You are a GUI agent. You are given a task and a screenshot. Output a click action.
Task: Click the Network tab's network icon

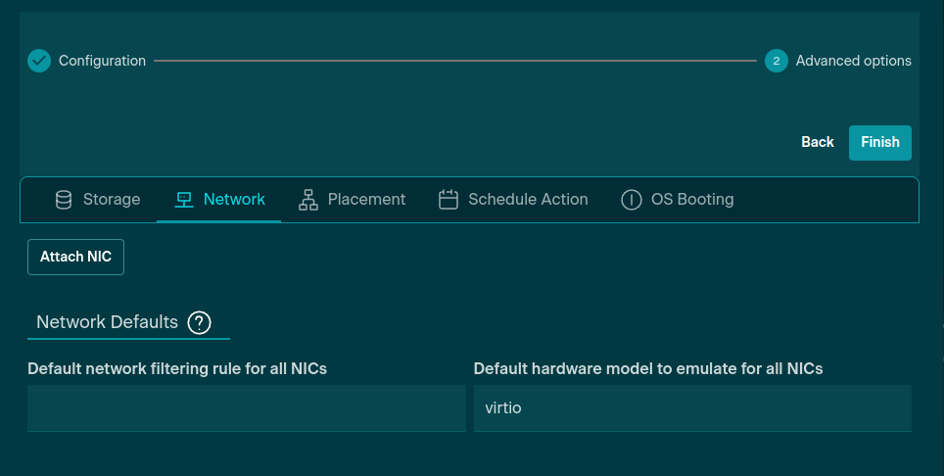coord(183,200)
